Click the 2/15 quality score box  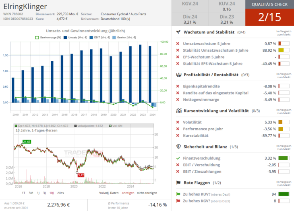(269, 17)
